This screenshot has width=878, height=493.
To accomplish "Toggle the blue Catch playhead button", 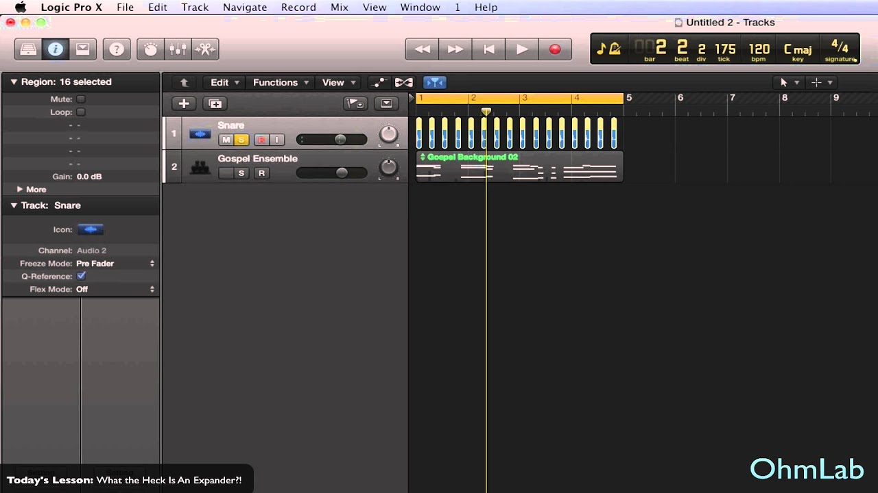I will tap(434, 82).
